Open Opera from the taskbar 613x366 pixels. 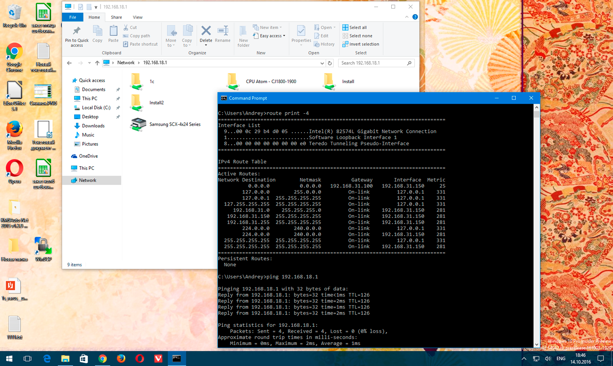(139, 358)
